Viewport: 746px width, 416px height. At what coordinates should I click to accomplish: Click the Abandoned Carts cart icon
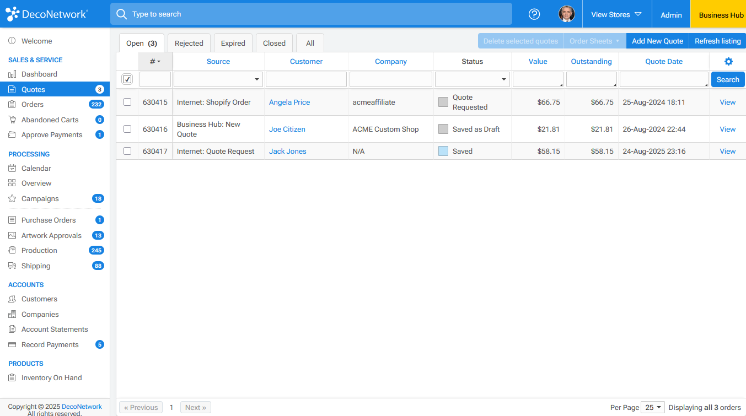point(12,120)
